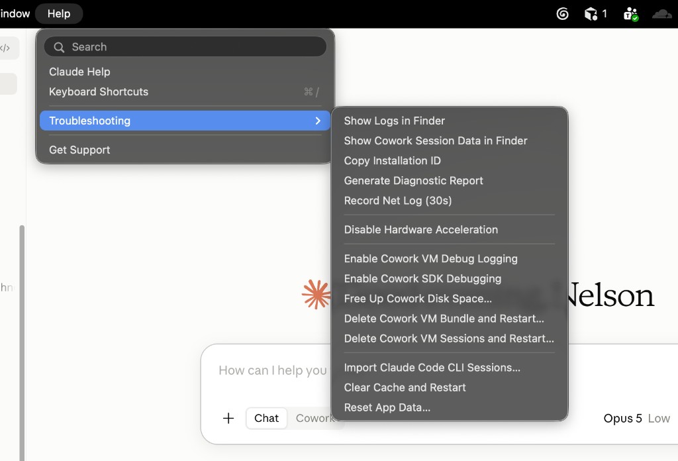Open the Teams status icon in menu bar
The image size is (678, 461).
pyautogui.click(x=631, y=15)
